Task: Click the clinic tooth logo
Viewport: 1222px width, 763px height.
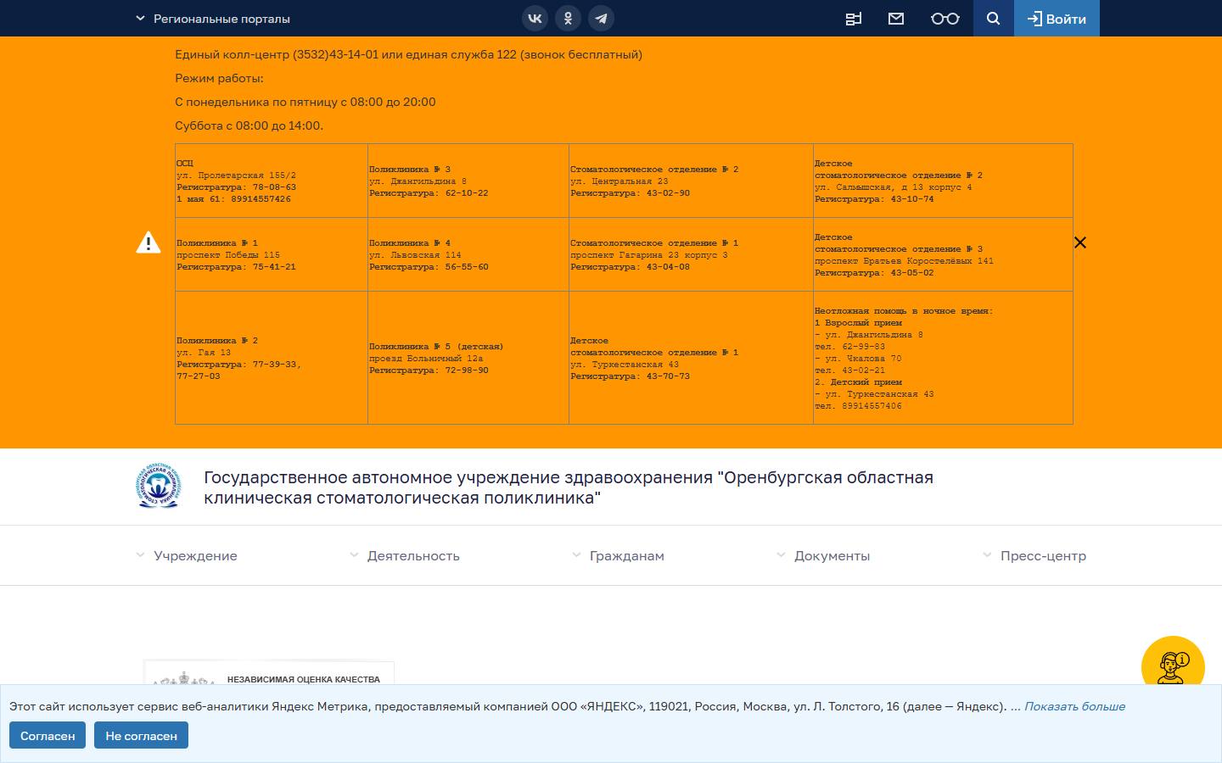Action: coord(159,486)
